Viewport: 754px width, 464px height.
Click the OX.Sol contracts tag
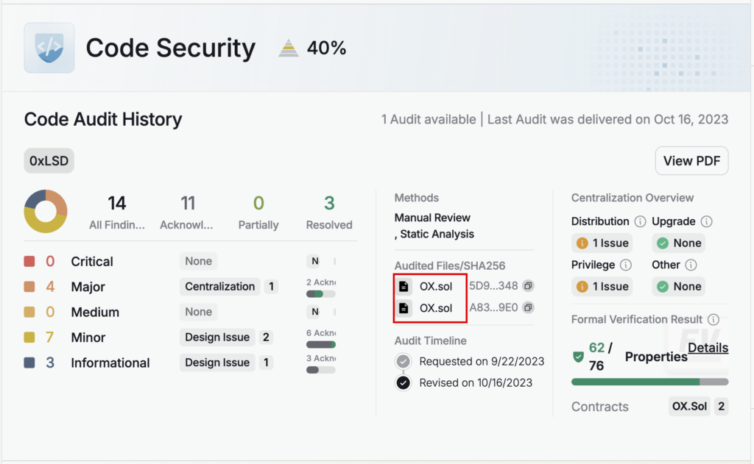pos(689,407)
